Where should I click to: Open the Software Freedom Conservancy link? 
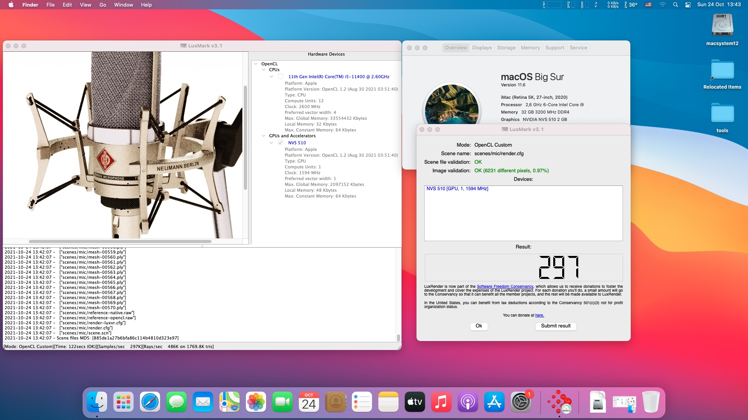[505, 287]
